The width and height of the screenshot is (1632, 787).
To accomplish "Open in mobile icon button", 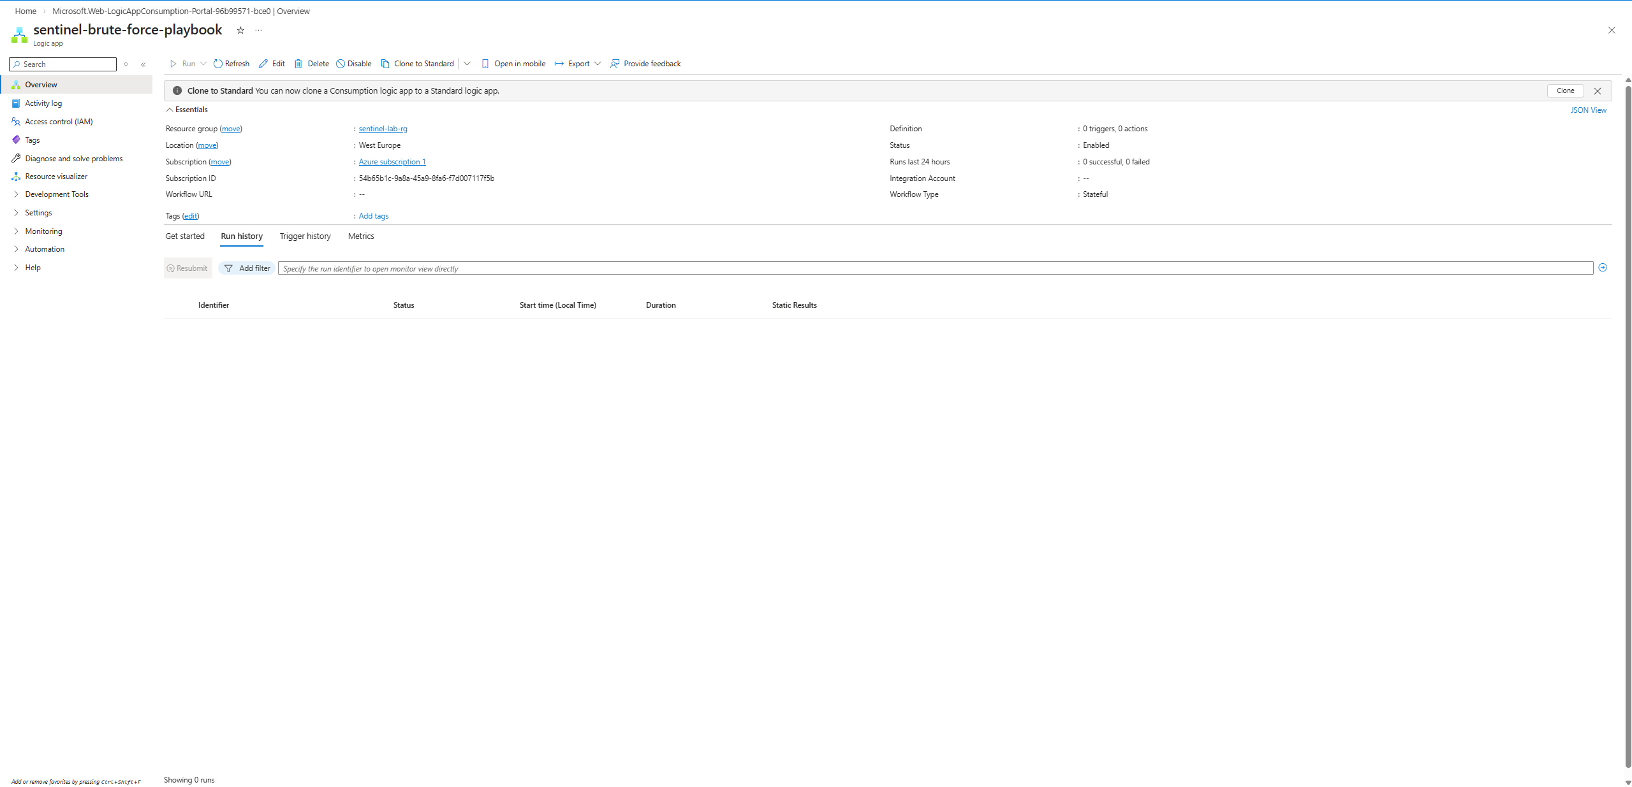I will [485, 64].
